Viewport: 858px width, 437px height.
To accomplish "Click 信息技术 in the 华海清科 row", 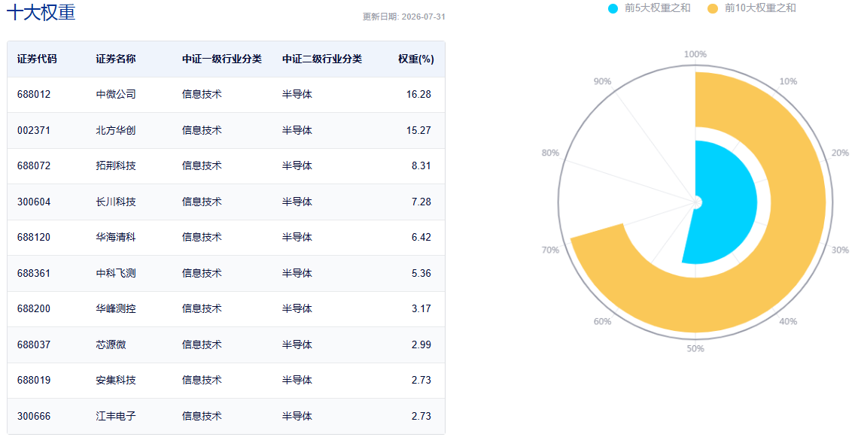I will coord(202,238).
